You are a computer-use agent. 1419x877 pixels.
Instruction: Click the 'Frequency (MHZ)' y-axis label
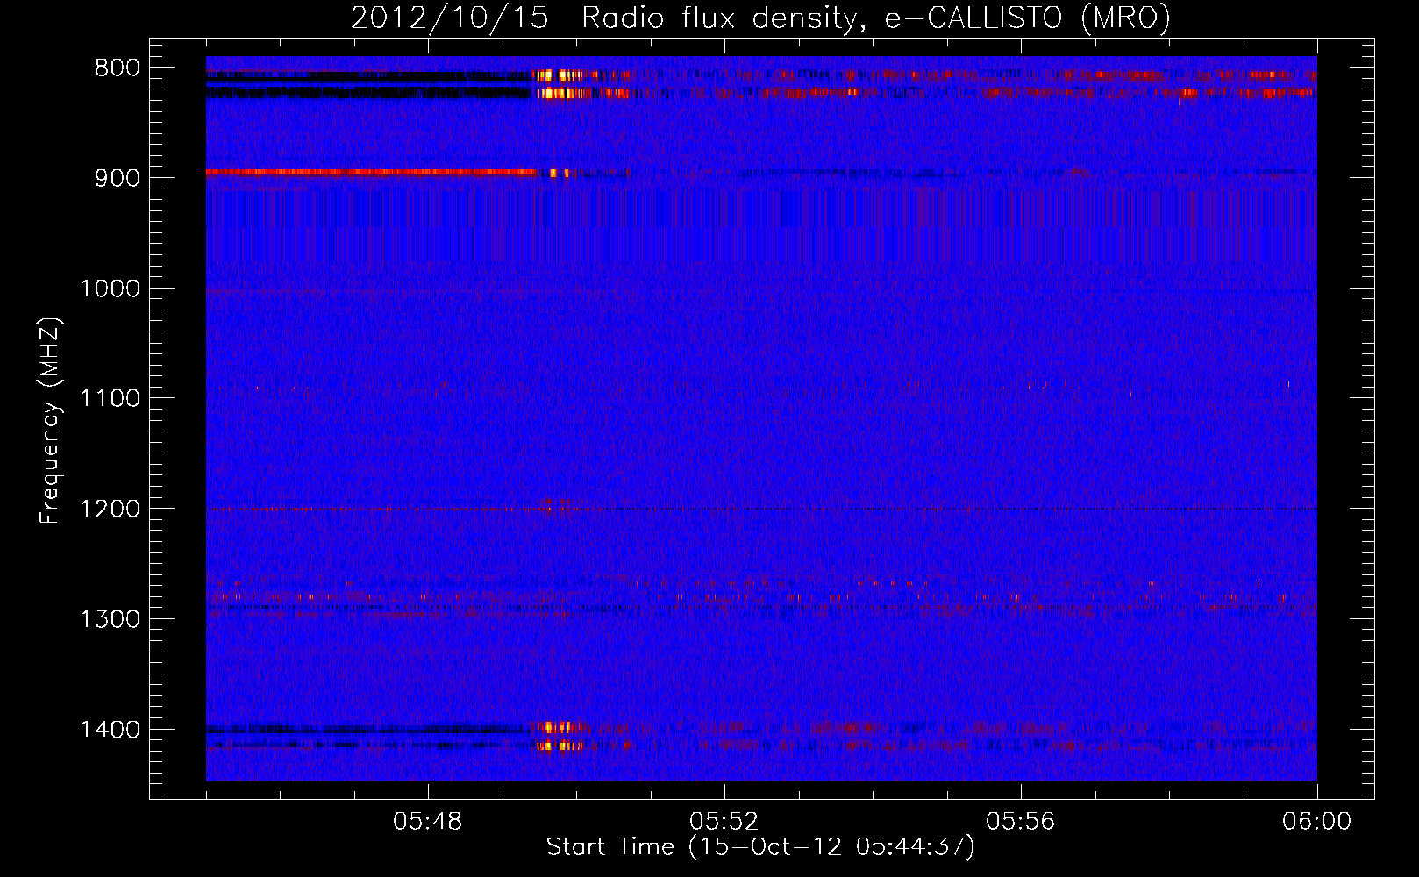[x=50, y=421]
